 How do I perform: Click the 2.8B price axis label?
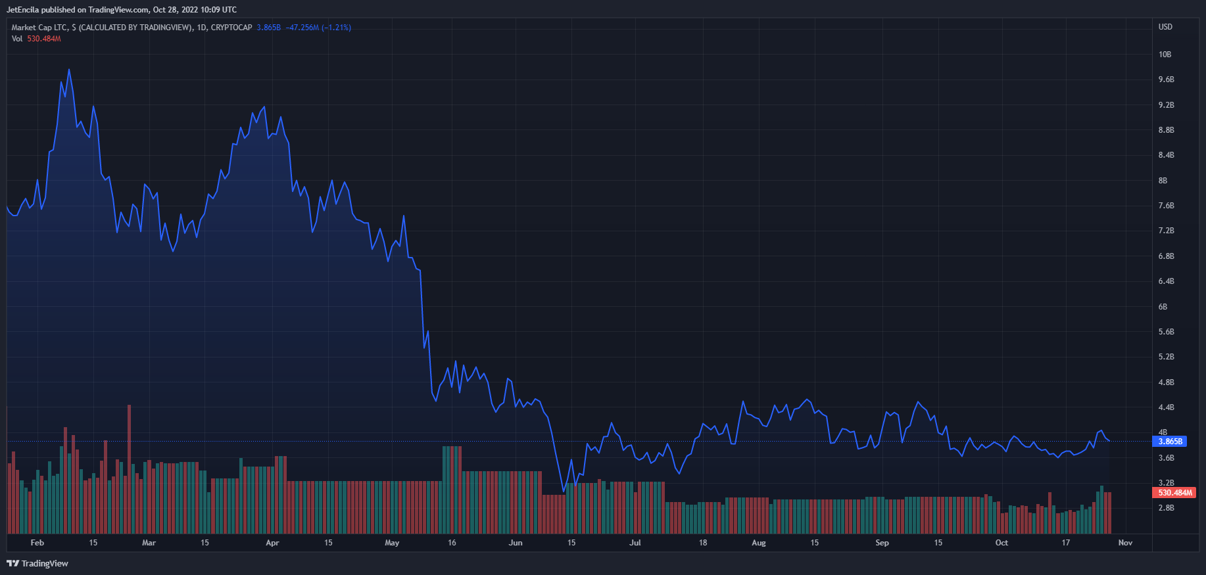(x=1166, y=508)
